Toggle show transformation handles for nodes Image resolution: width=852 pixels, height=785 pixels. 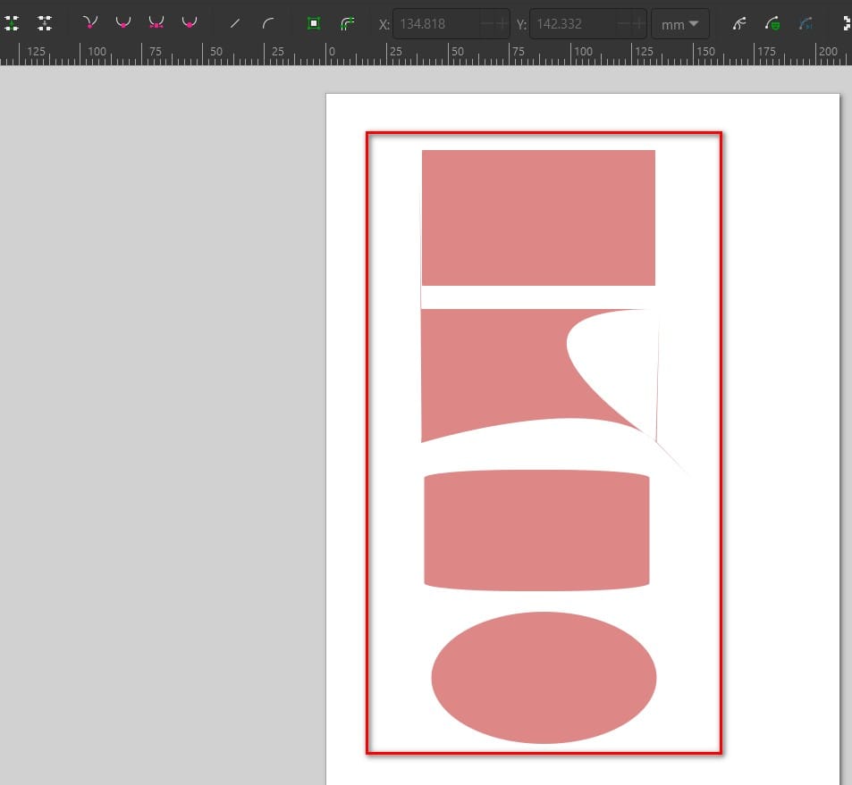pyautogui.click(x=845, y=23)
